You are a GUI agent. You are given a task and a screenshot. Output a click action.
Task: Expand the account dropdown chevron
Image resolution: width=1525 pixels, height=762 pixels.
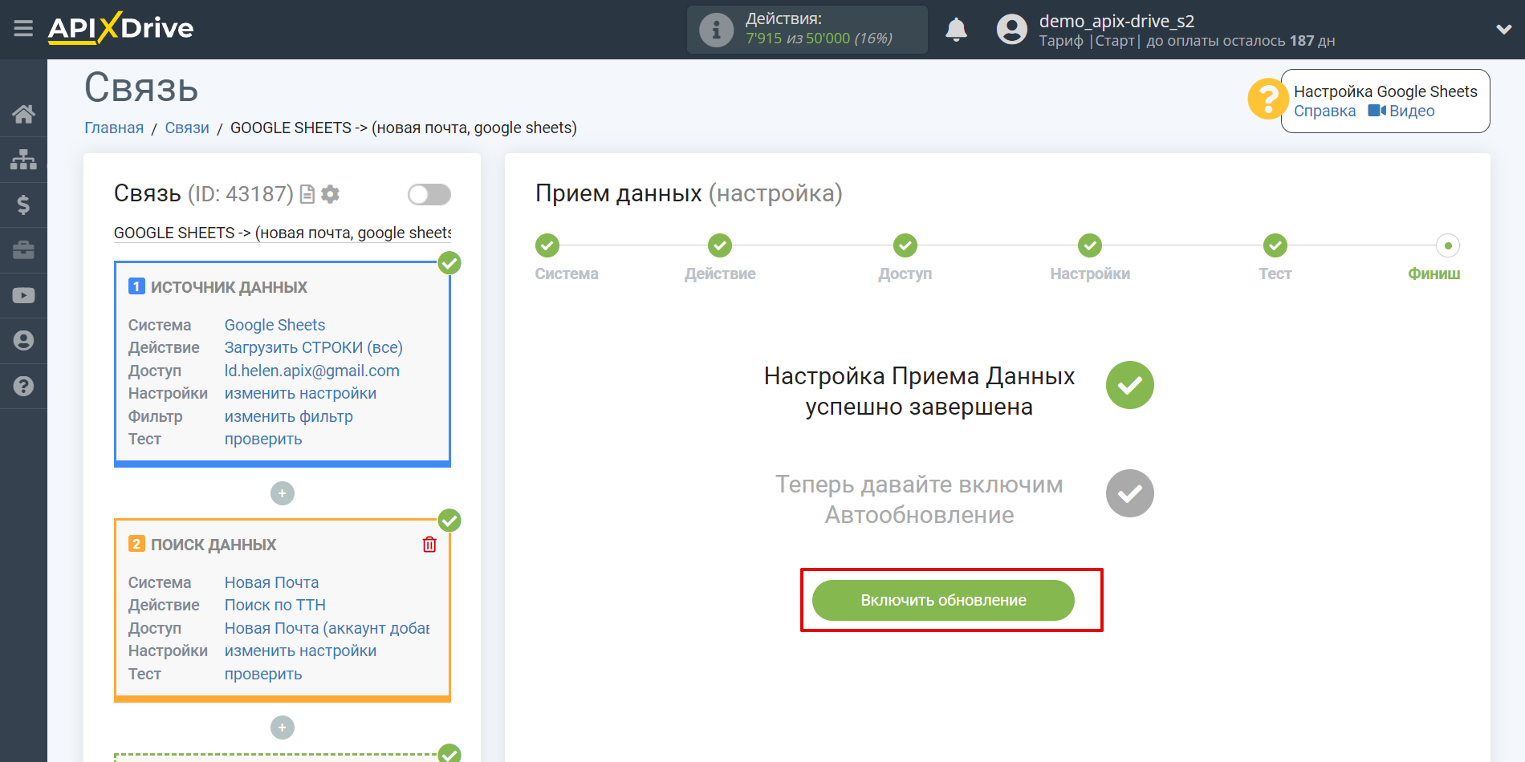[x=1504, y=30]
